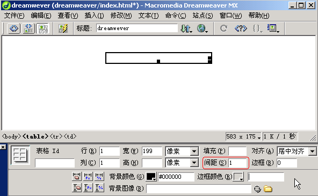The height and width of the screenshot is (196, 318).
Task: Switch to Code and Design split view
Action: pyautogui.click(x=28, y=28)
